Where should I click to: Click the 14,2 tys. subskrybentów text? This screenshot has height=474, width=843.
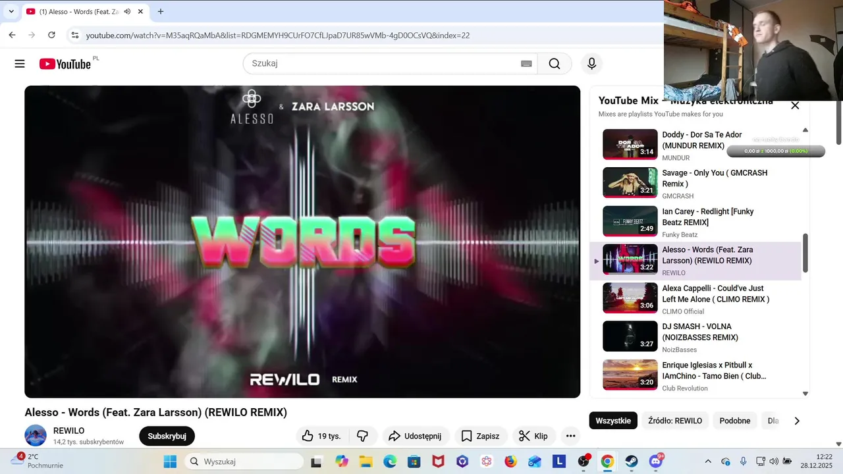(x=88, y=442)
